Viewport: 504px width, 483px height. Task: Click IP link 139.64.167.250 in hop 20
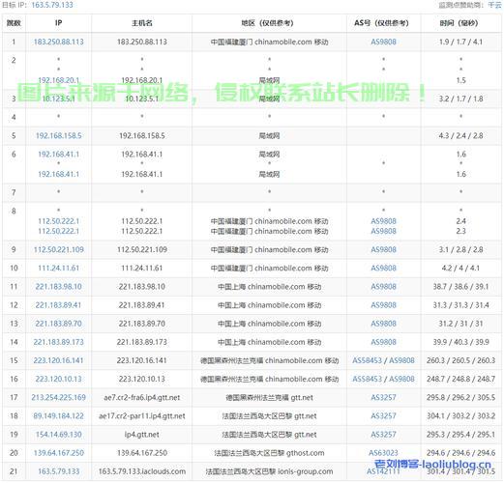click(59, 453)
